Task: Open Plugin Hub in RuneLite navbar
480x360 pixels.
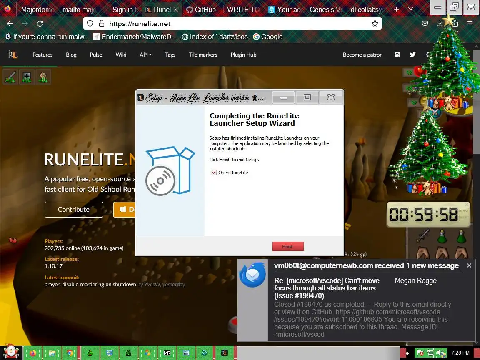Action: coord(243,55)
